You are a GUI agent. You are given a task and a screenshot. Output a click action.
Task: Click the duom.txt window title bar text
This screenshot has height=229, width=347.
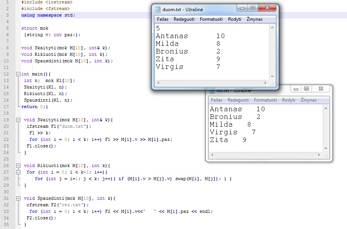[x=183, y=10]
